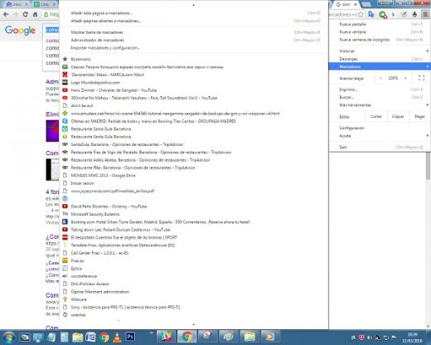Click the Google logo
Viewport: 431px width, 345px height.
tap(20, 30)
